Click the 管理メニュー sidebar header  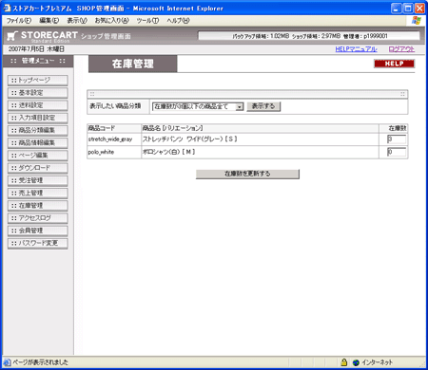click(x=38, y=61)
